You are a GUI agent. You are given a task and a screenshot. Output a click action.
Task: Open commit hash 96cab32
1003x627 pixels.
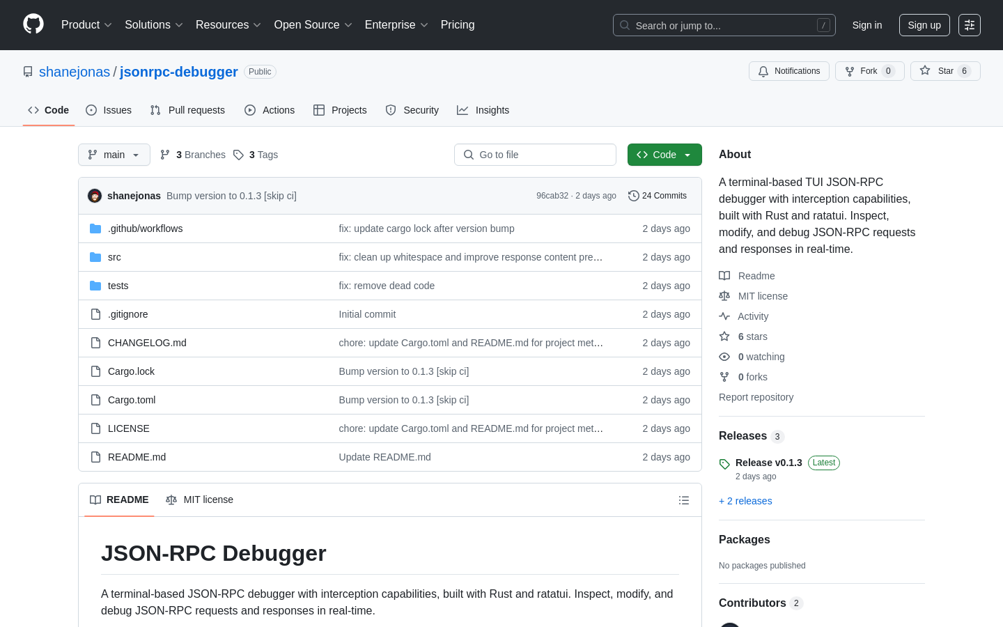coord(552,196)
